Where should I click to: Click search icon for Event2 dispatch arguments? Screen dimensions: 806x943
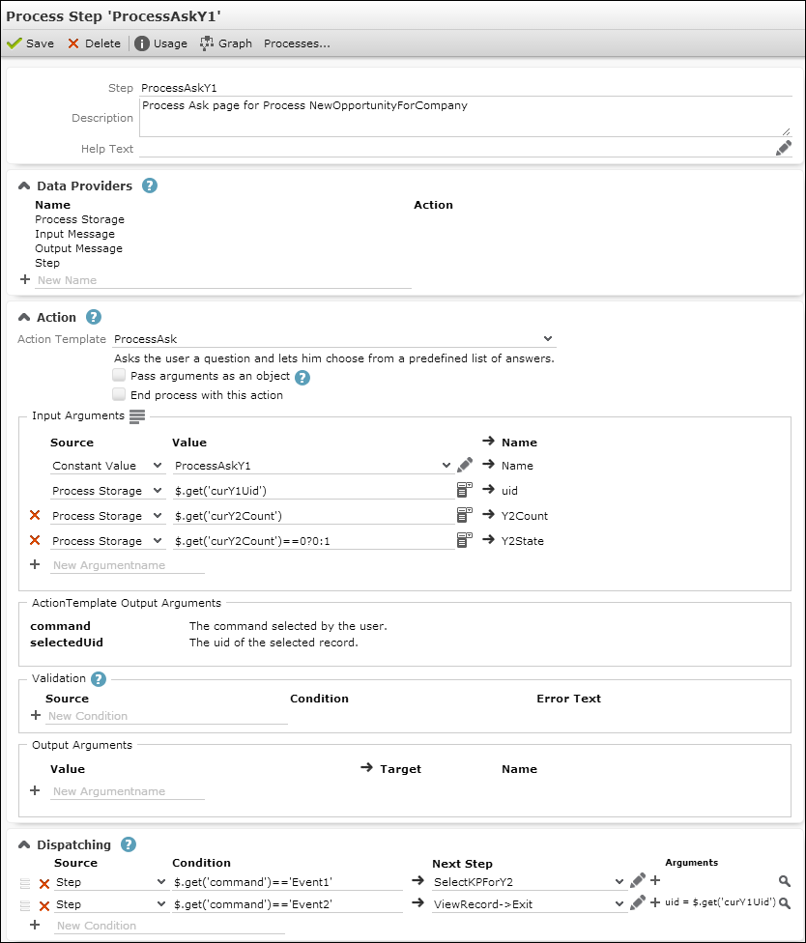pyautogui.click(x=785, y=902)
